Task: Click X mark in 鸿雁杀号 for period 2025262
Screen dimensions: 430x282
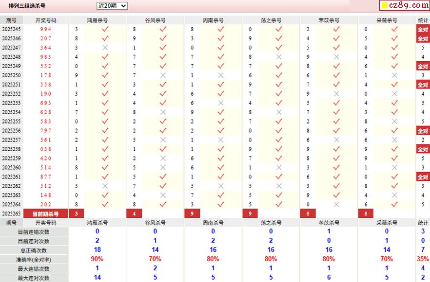Action: 105,186
